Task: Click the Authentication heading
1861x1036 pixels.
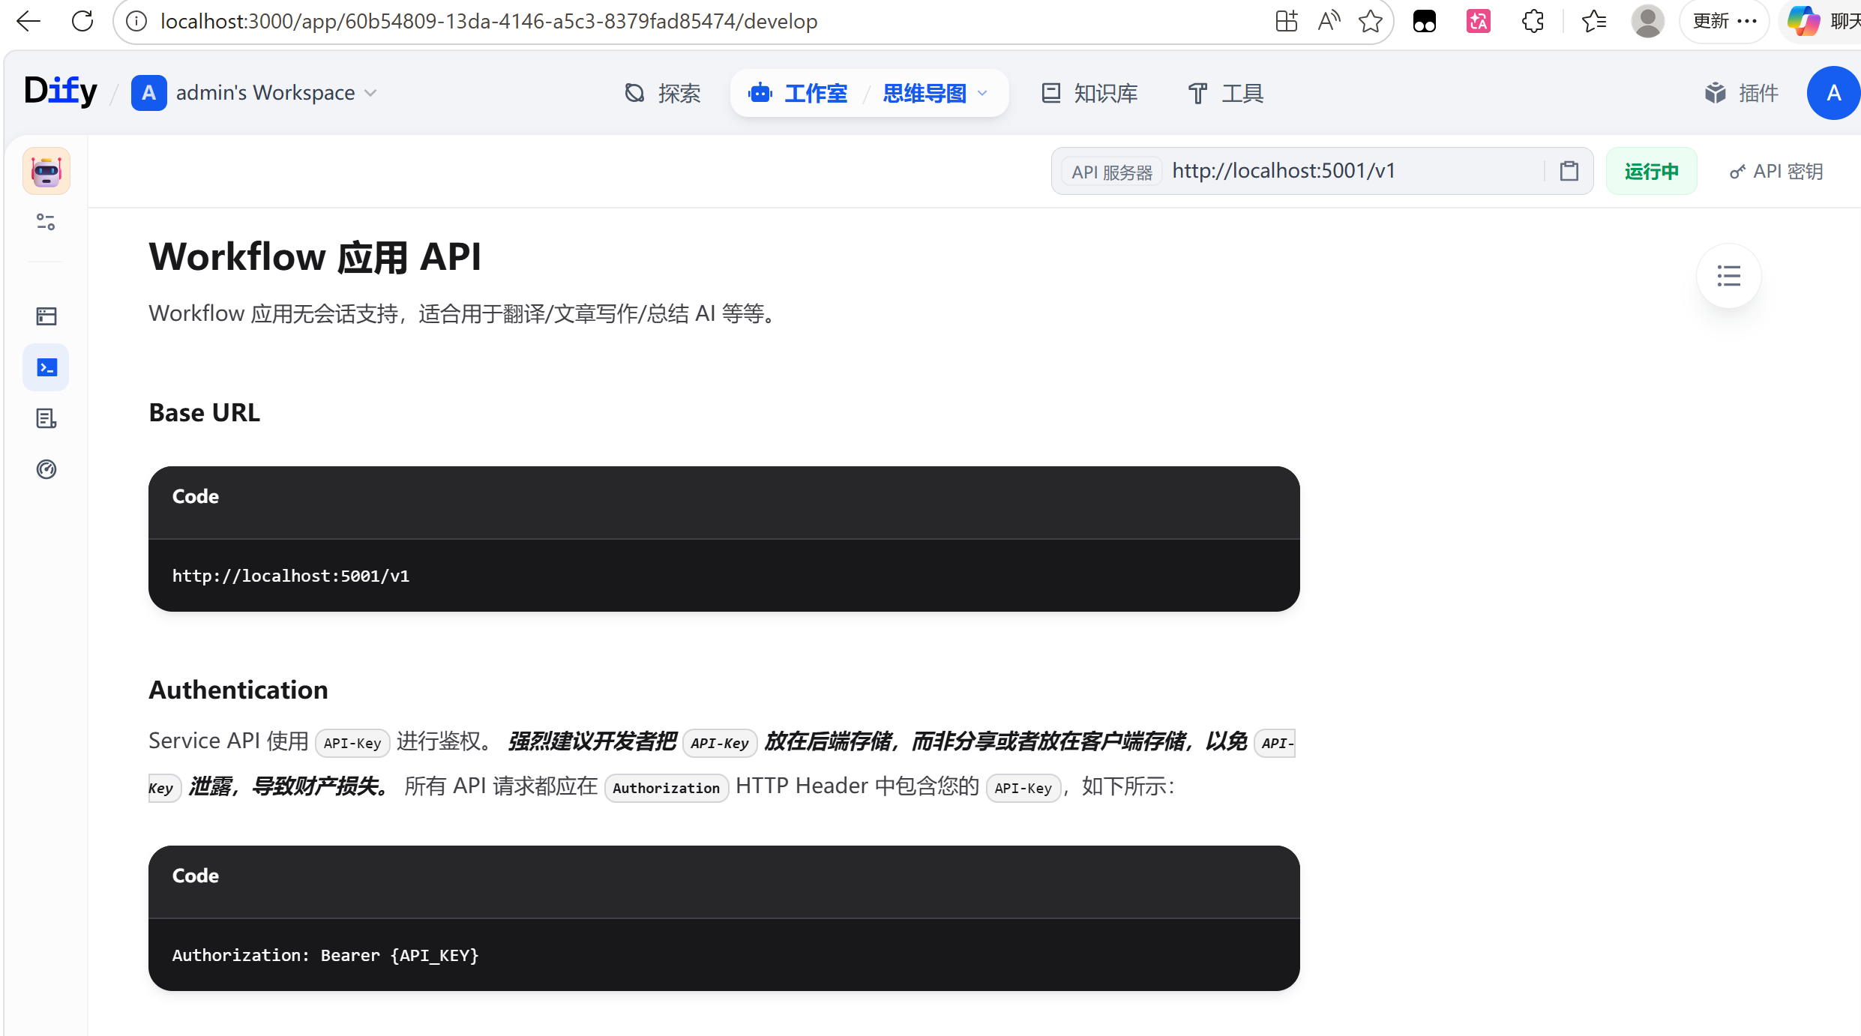Action: click(x=238, y=690)
